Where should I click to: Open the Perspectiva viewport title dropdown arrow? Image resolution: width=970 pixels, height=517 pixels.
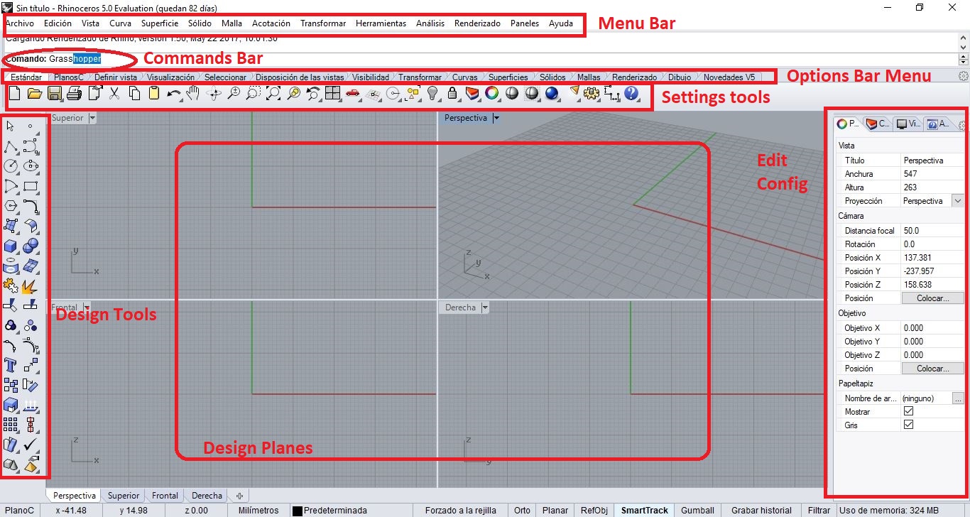[x=496, y=118]
